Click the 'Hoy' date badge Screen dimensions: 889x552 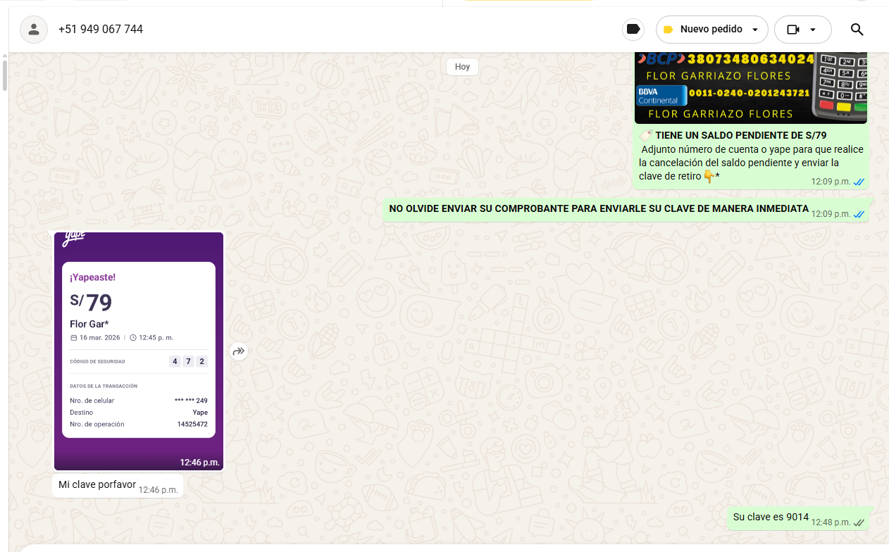pos(462,67)
